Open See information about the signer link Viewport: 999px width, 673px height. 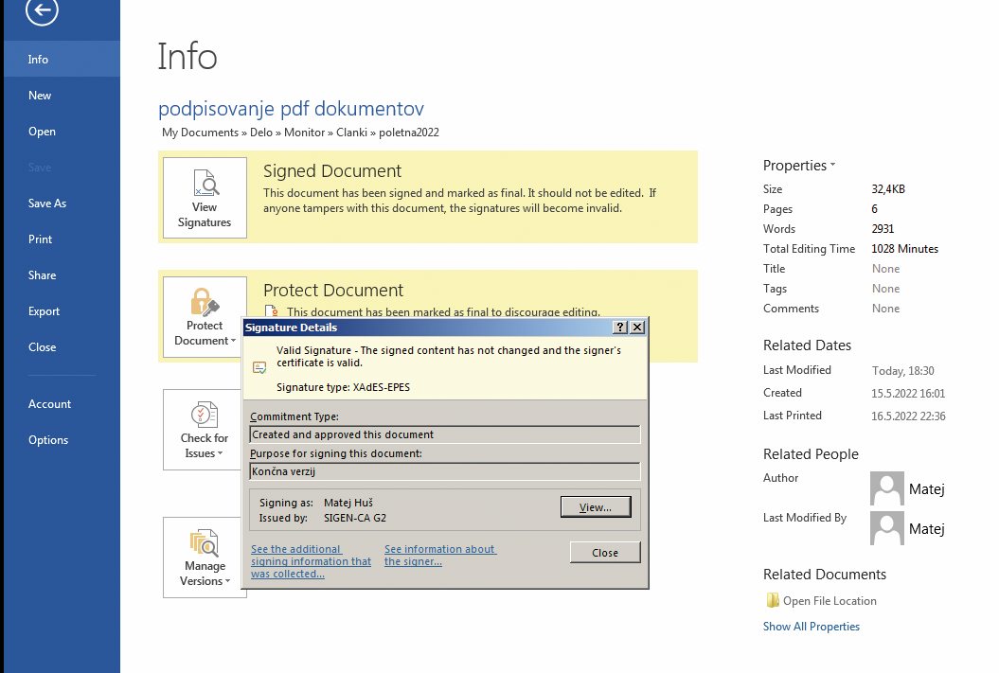pyautogui.click(x=439, y=556)
